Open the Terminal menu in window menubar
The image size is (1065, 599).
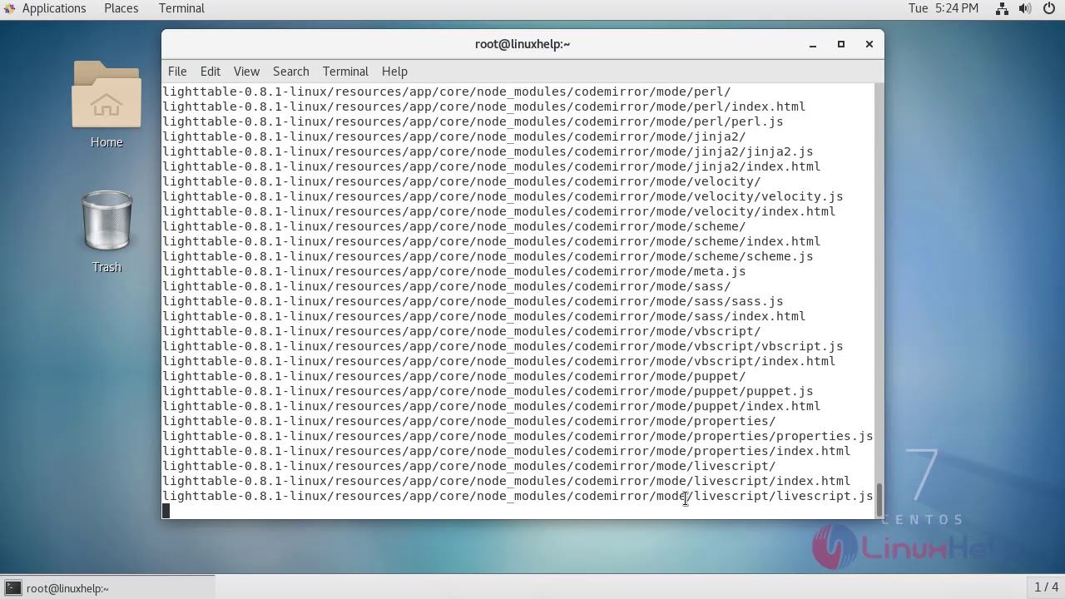tap(345, 72)
